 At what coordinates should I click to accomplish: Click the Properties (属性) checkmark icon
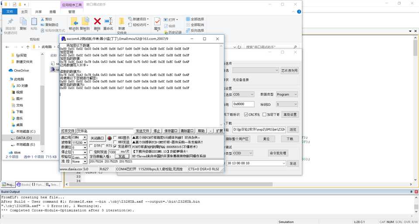pos(158,21)
